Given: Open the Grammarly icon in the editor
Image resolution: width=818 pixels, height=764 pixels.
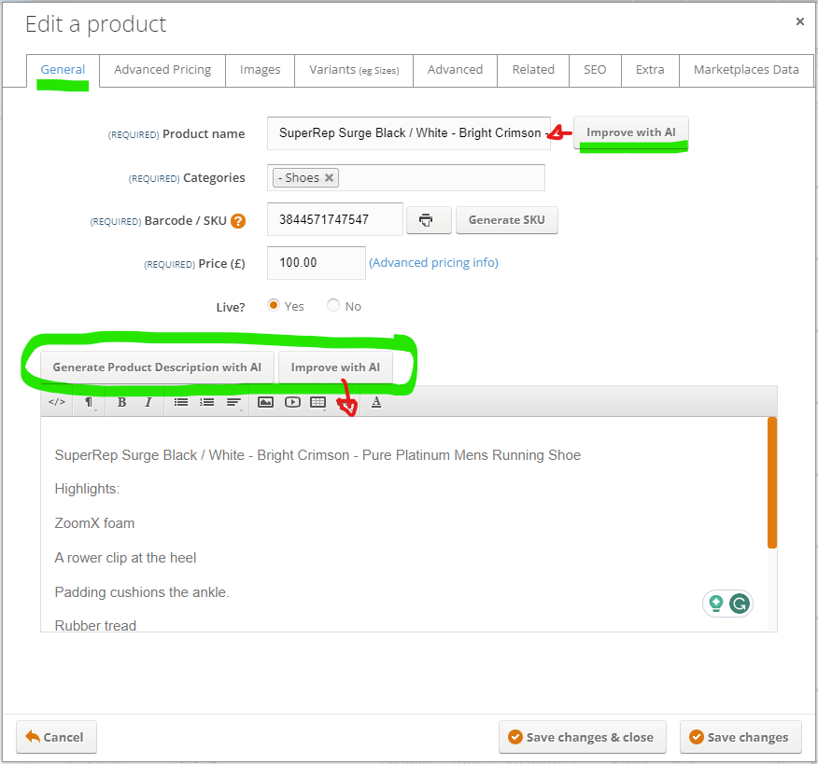Looking at the screenshot, I should [x=740, y=604].
